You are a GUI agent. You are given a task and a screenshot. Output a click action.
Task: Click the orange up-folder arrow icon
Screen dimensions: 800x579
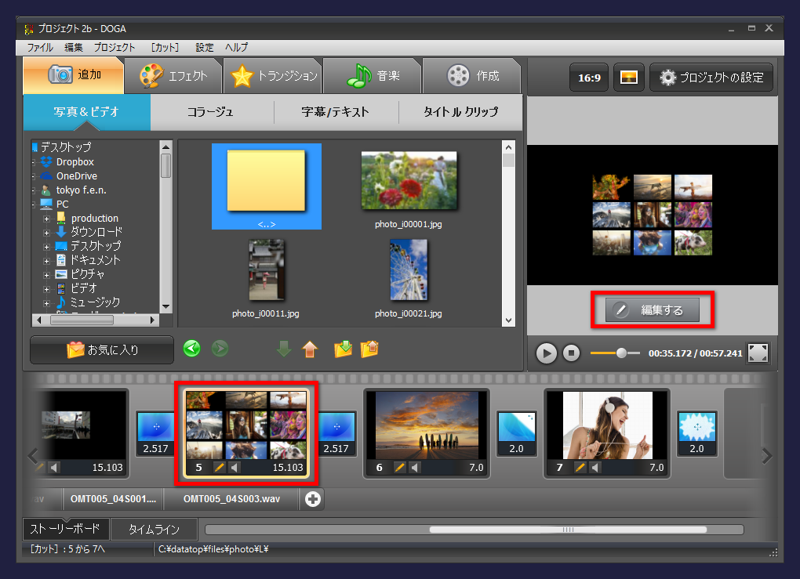coord(309,349)
